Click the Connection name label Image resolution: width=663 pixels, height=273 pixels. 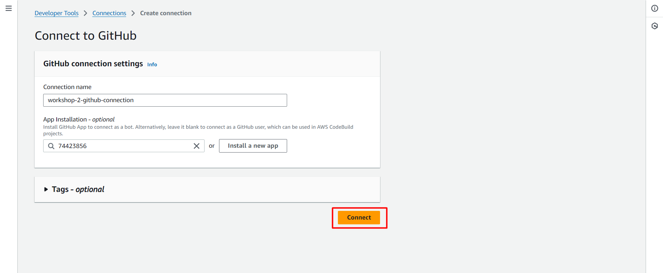coord(67,87)
